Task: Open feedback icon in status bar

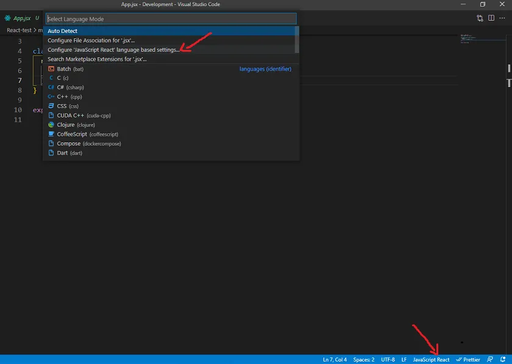Action: coord(490,359)
